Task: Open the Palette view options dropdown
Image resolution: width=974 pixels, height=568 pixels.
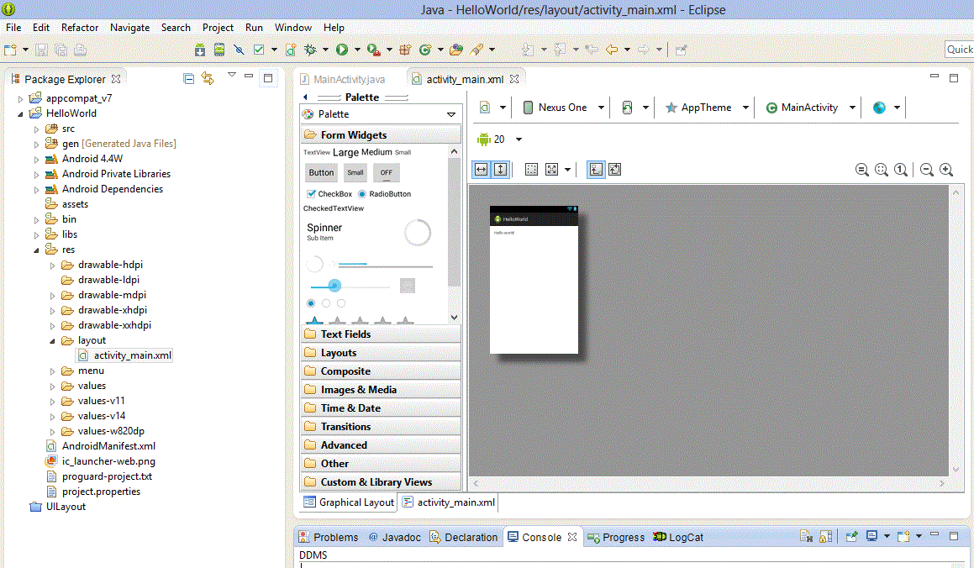Action: point(451,114)
